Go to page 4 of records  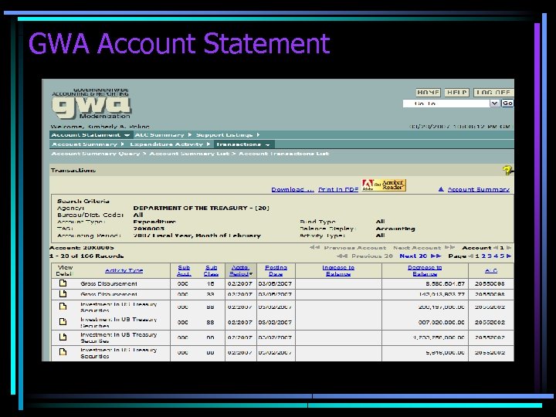tap(496, 256)
